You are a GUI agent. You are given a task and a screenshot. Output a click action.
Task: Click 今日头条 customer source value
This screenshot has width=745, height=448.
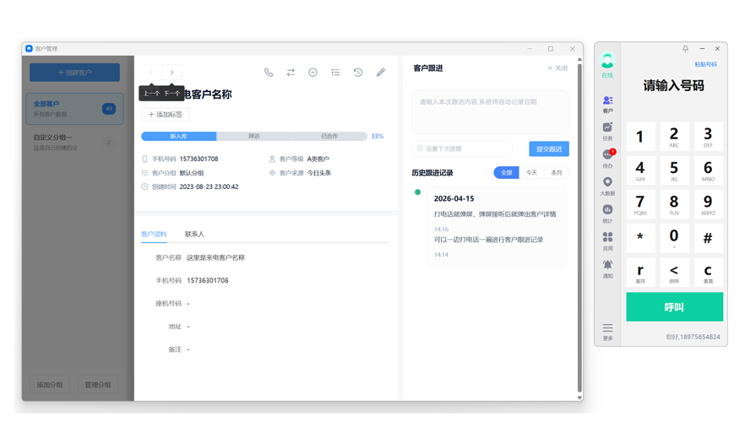tap(319, 173)
